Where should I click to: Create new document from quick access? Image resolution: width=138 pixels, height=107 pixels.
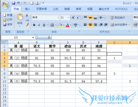(32, 3)
